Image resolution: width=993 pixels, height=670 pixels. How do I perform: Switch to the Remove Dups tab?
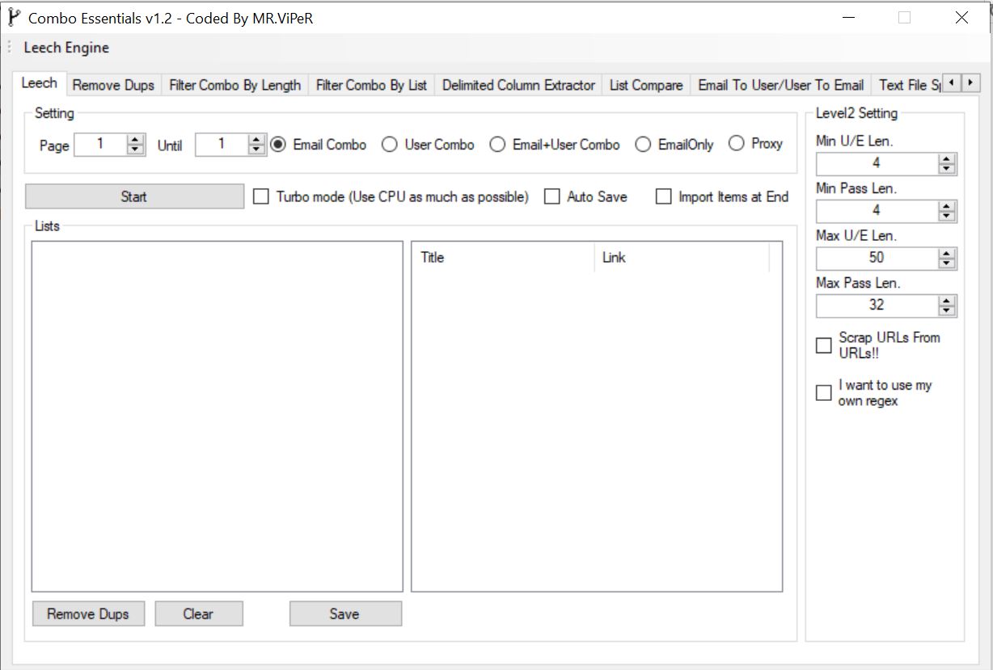click(113, 85)
